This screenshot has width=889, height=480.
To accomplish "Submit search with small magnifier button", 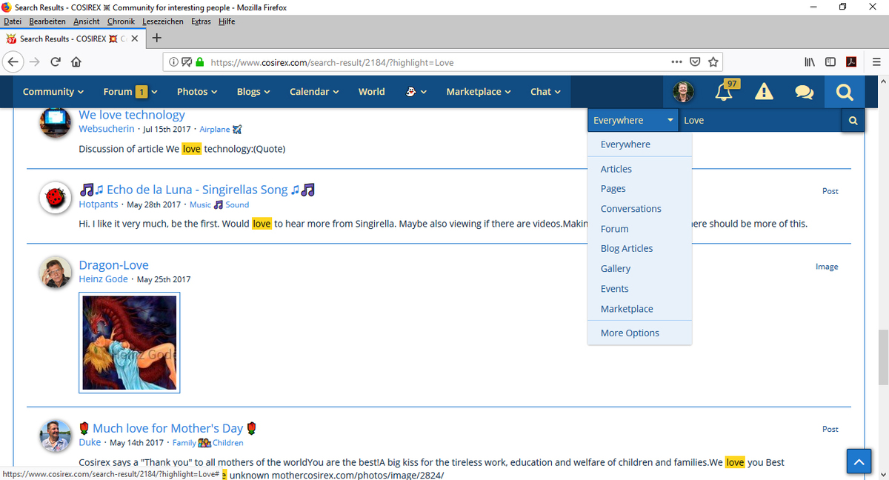I will [x=853, y=121].
